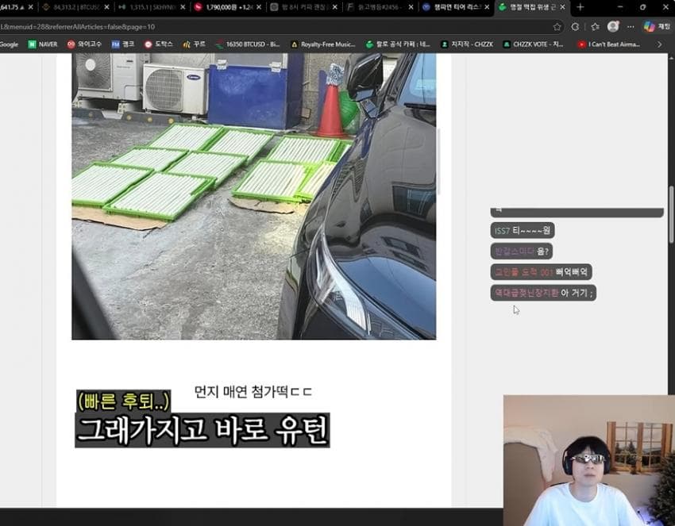The image size is (675, 526).
Task: Click the posted photo of green trays
Action: tap(254, 196)
